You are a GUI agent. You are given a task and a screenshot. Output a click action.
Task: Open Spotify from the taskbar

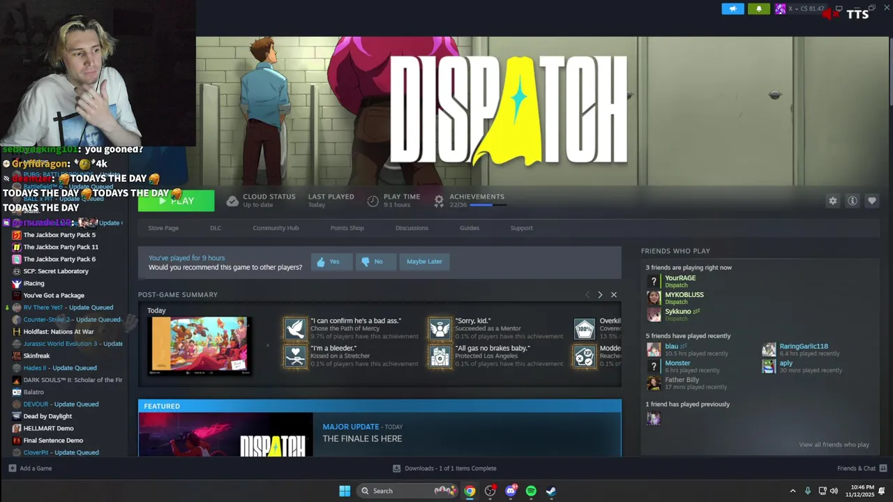(x=531, y=491)
